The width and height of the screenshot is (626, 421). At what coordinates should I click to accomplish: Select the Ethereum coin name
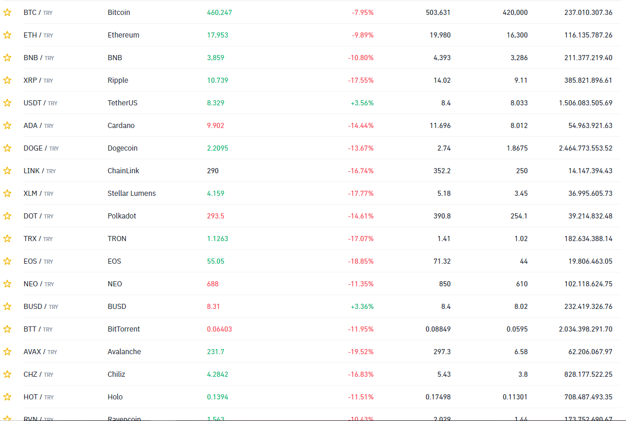pyautogui.click(x=124, y=35)
